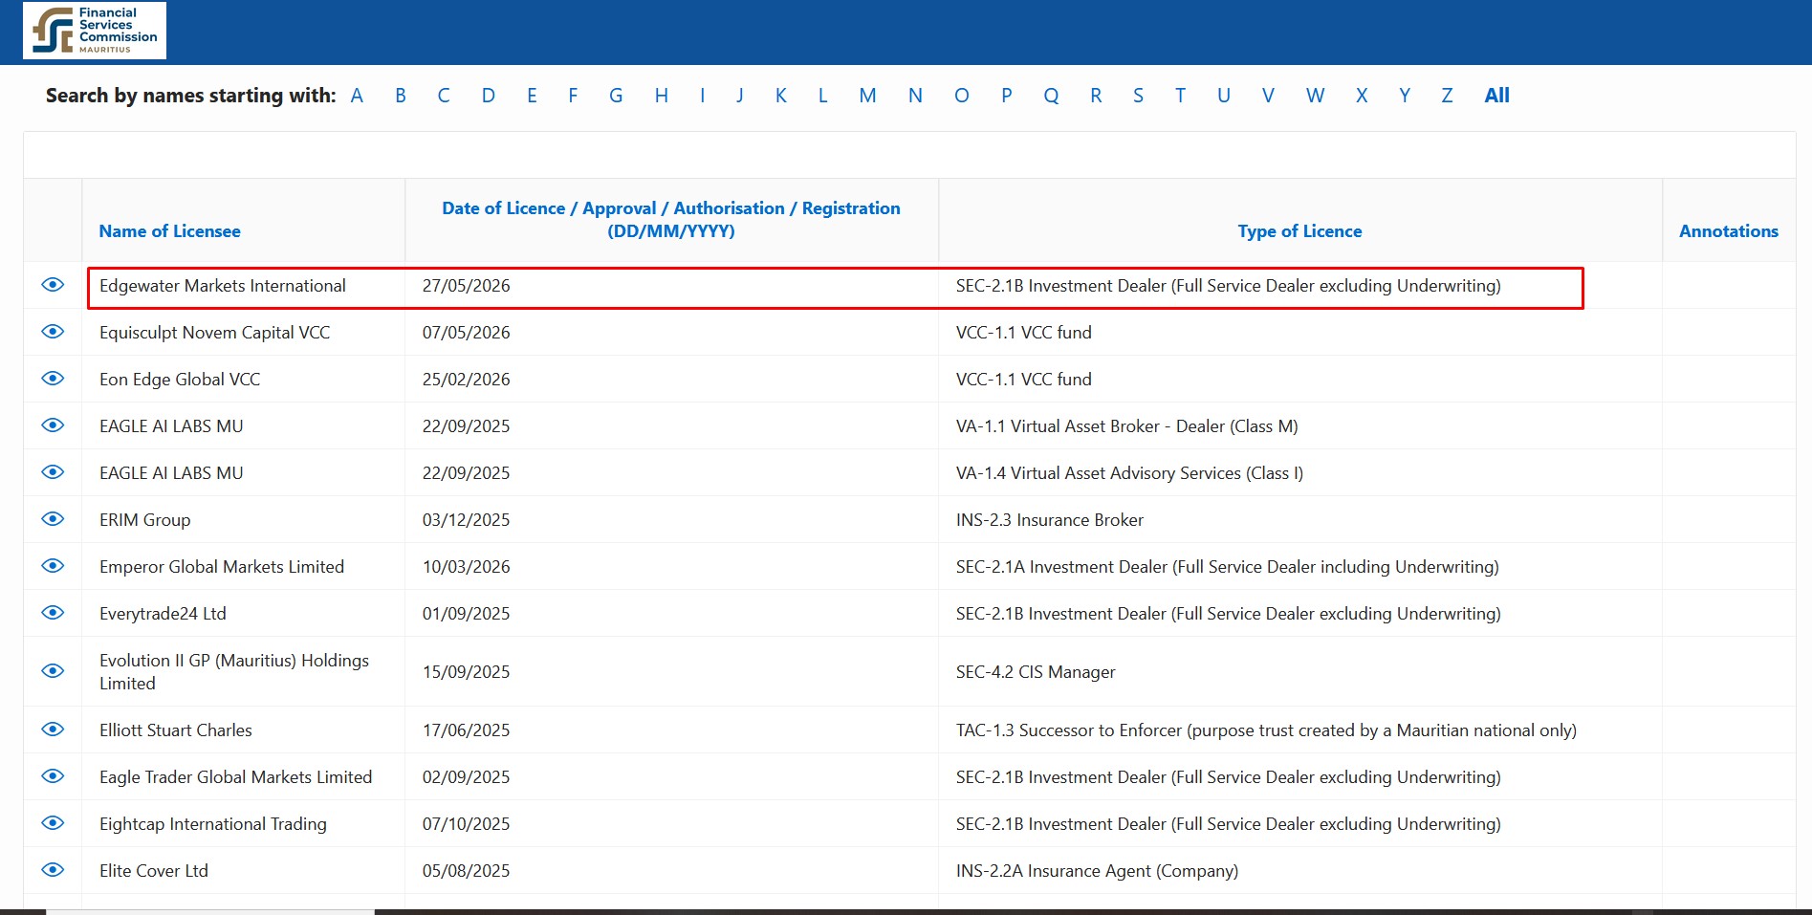View EAGLE AI LABS MU Advisory Services entry
The width and height of the screenshot is (1812, 915).
(x=53, y=472)
